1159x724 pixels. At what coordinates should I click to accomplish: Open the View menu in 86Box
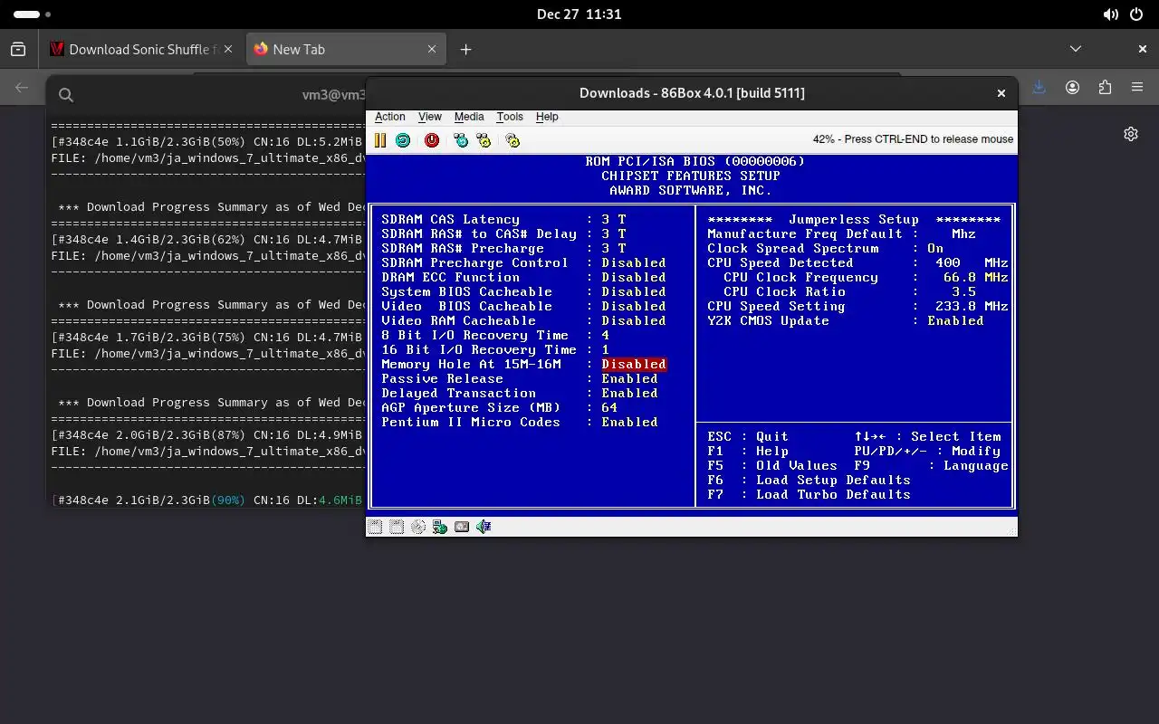coord(430,117)
